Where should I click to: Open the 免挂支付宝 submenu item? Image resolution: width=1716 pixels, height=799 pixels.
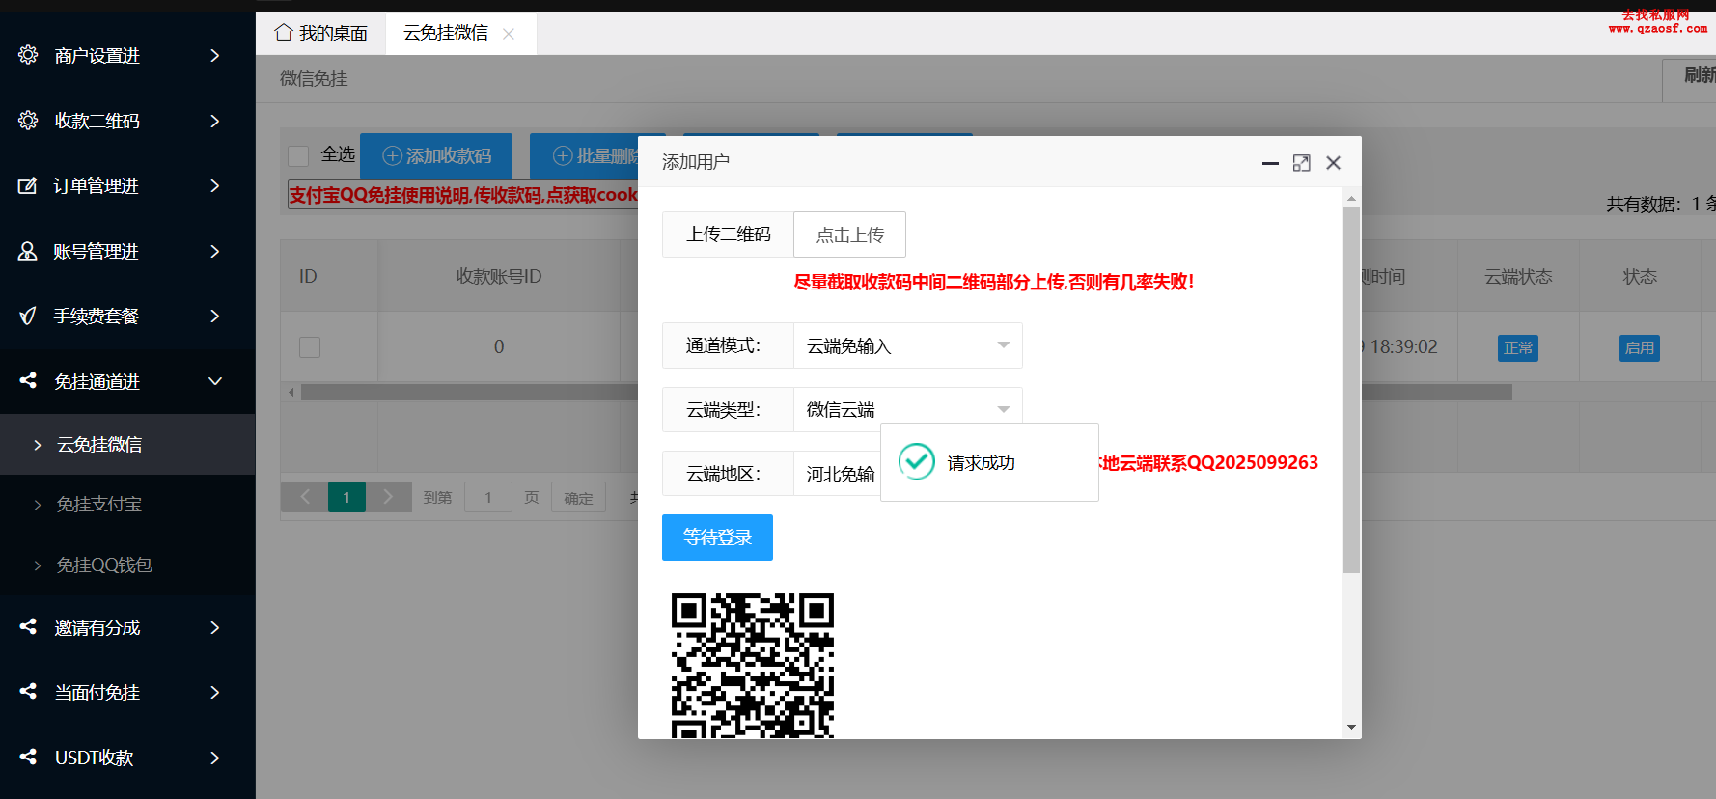point(127,504)
